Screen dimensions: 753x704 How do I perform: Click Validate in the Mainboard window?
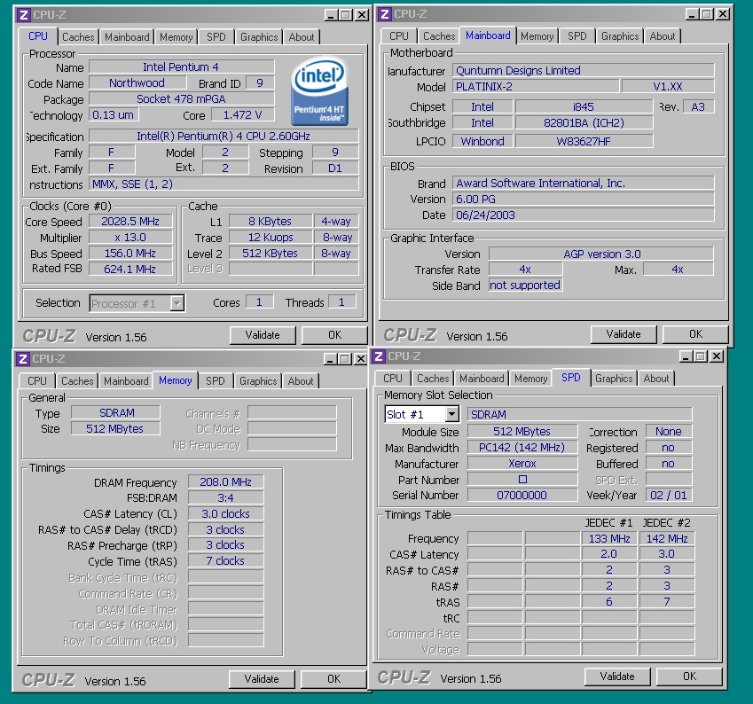point(624,334)
